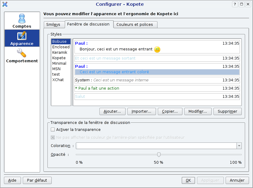The height and width of the screenshot is (188, 253).
Task: Open help with the Aide button
Action: [x=12, y=180]
